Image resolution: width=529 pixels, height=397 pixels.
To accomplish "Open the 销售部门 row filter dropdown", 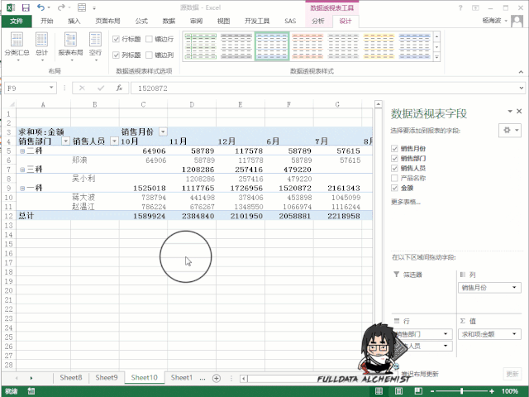I will [66, 141].
